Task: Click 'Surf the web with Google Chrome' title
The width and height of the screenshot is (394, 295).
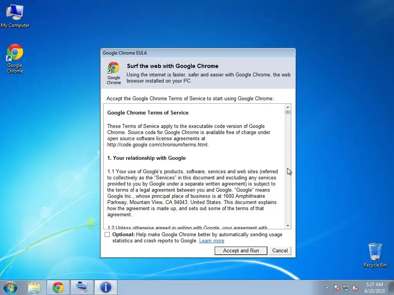Action: point(173,66)
